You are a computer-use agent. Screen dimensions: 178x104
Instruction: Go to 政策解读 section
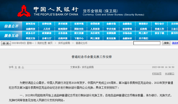pos(47,33)
